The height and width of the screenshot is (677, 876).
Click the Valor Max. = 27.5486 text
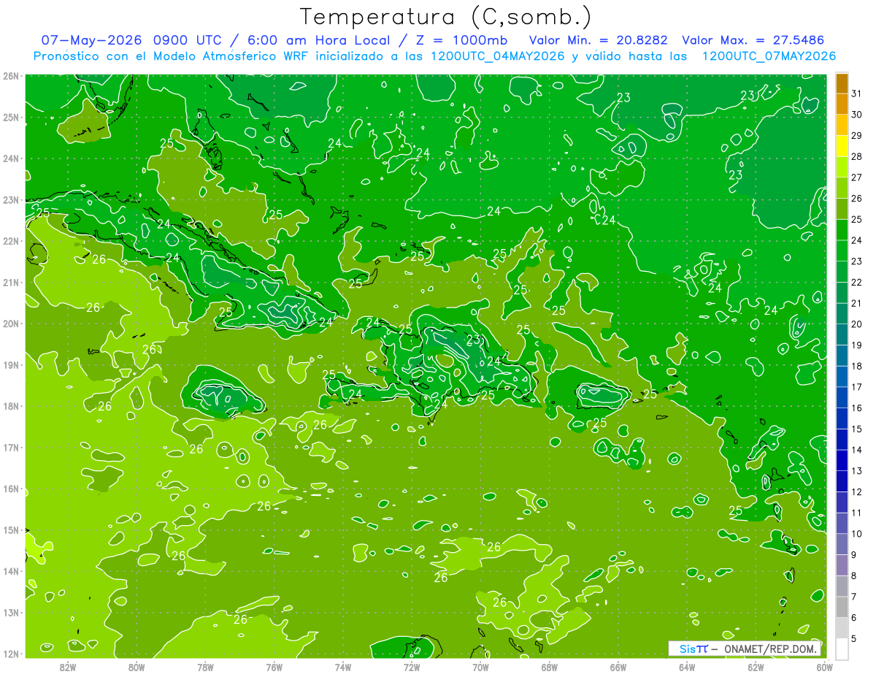click(x=753, y=40)
